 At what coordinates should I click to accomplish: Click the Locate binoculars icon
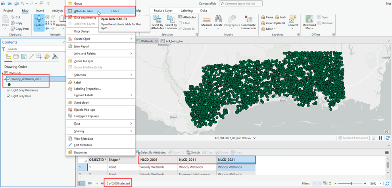click(218, 19)
